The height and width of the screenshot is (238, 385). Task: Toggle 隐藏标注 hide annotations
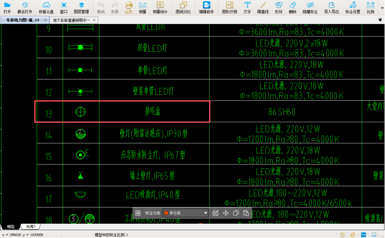click(x=310, y=7)
